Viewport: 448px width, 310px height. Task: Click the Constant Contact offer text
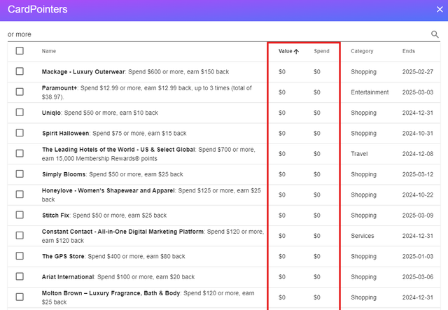[x=153, y=236]
